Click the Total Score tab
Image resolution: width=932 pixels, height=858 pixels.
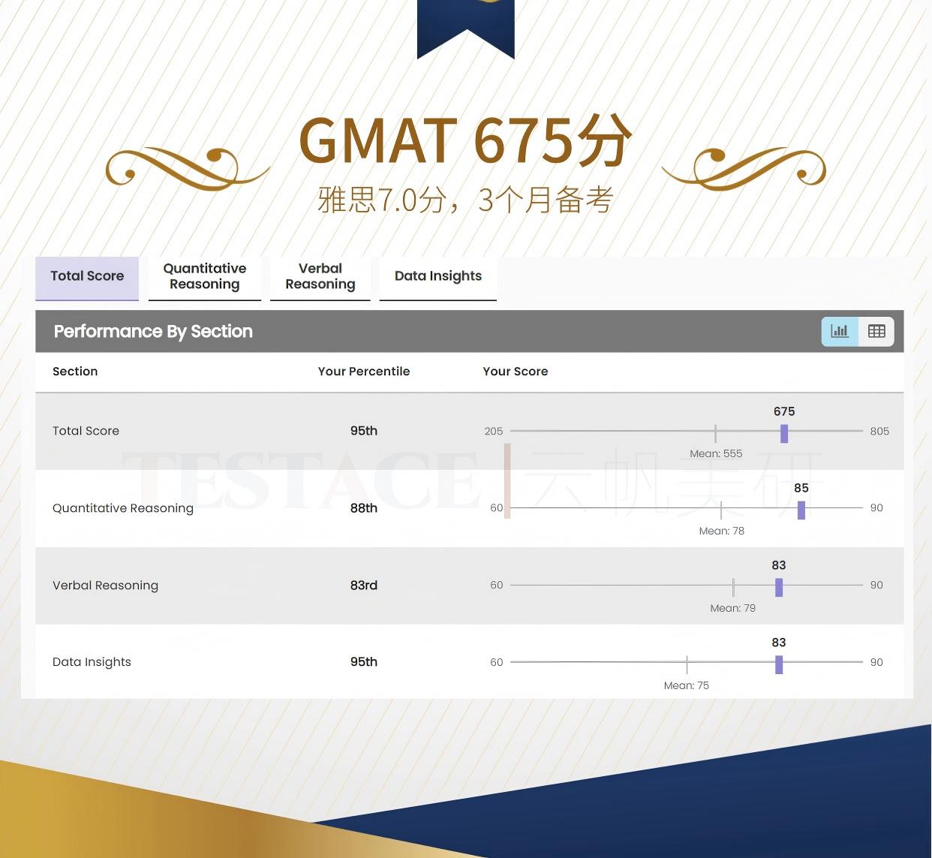click(86, 276)
